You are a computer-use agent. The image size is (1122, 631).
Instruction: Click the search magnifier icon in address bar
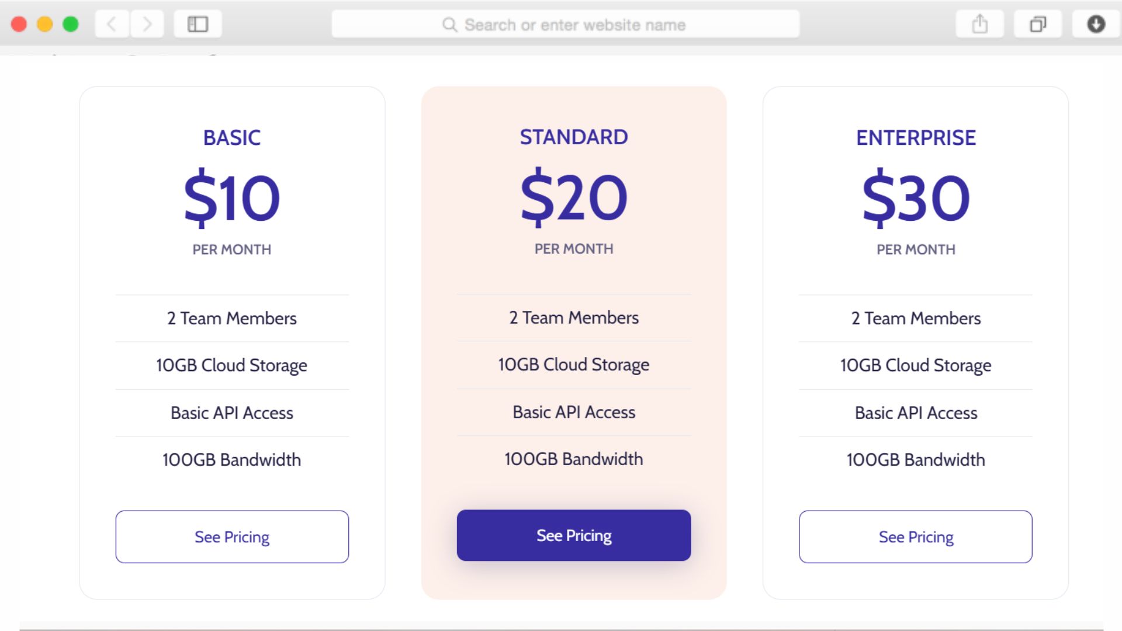coord(449,25)
